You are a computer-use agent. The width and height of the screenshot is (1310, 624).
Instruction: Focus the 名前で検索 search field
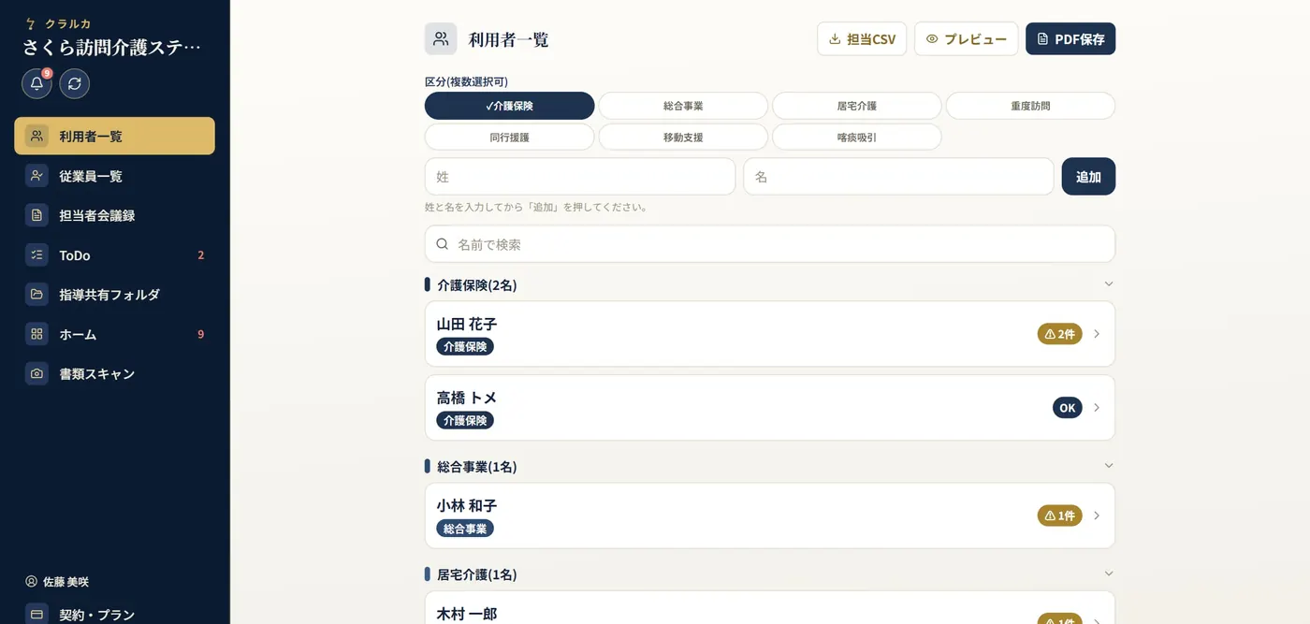coord(770,244)
